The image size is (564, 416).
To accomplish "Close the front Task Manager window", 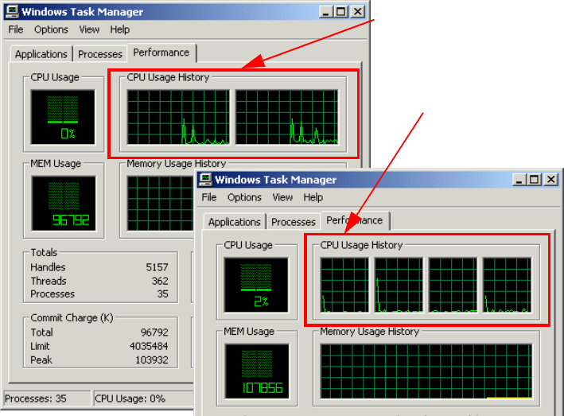I will click(550, 180).
